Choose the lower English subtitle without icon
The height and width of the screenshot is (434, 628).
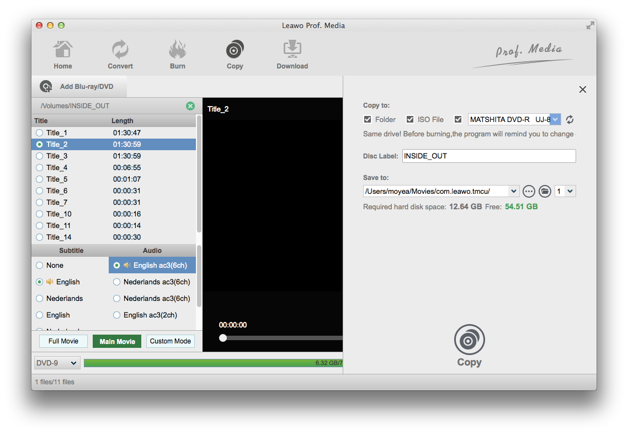click(39, 315)
